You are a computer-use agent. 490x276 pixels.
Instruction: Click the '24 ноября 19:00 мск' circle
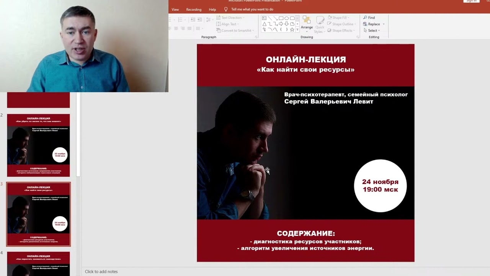(x=380, y=186)
